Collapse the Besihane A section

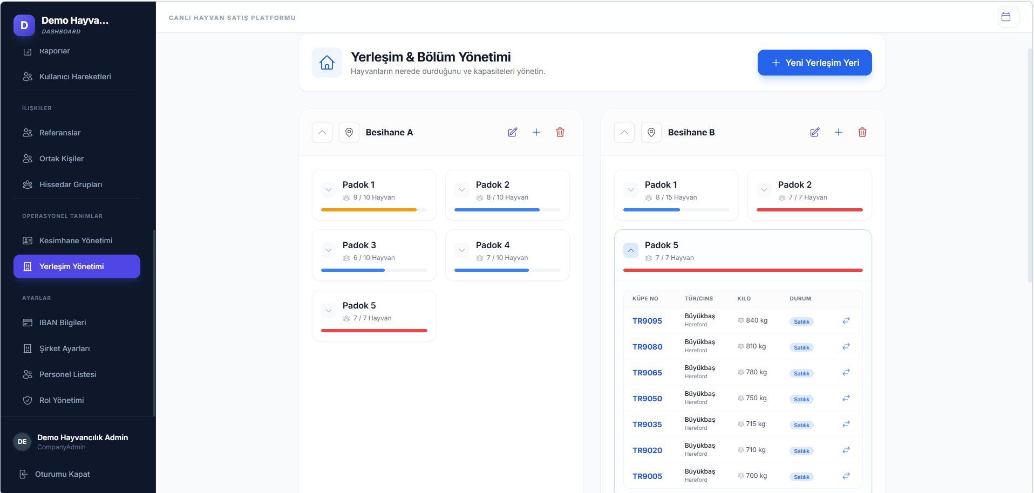pos(322,132)
